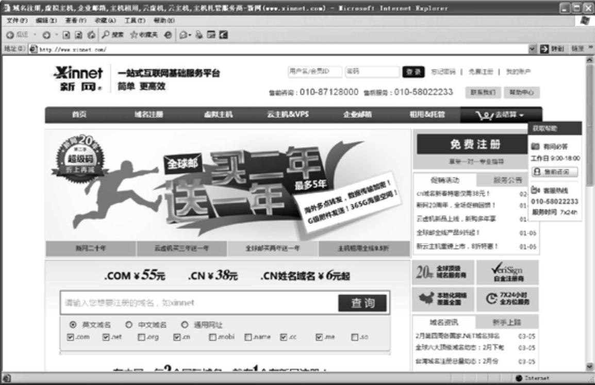
Task: Select the 通用网址 radio button
Action: click(x=185, y=324)
